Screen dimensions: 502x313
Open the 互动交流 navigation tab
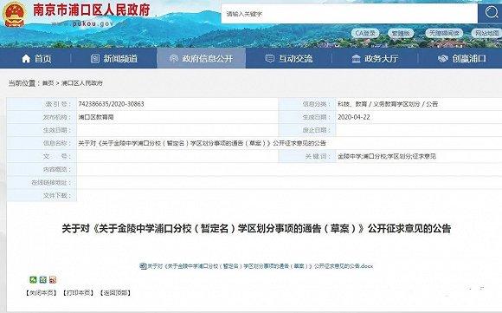click(289, 58)
